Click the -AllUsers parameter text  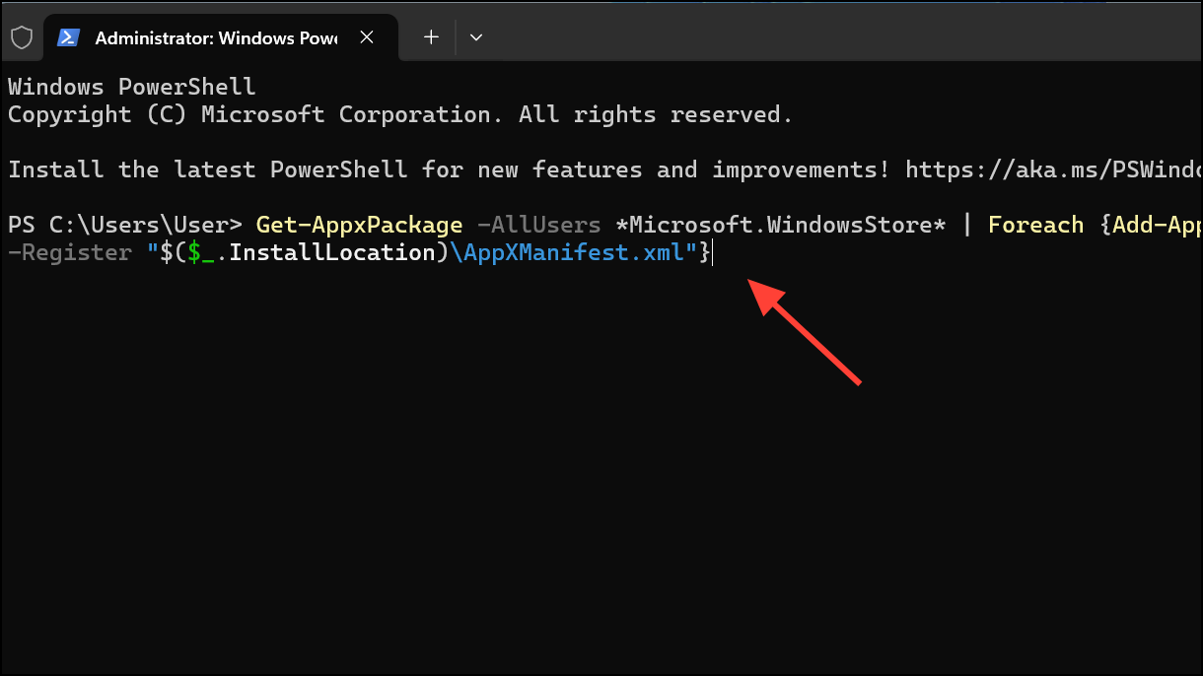537,224
